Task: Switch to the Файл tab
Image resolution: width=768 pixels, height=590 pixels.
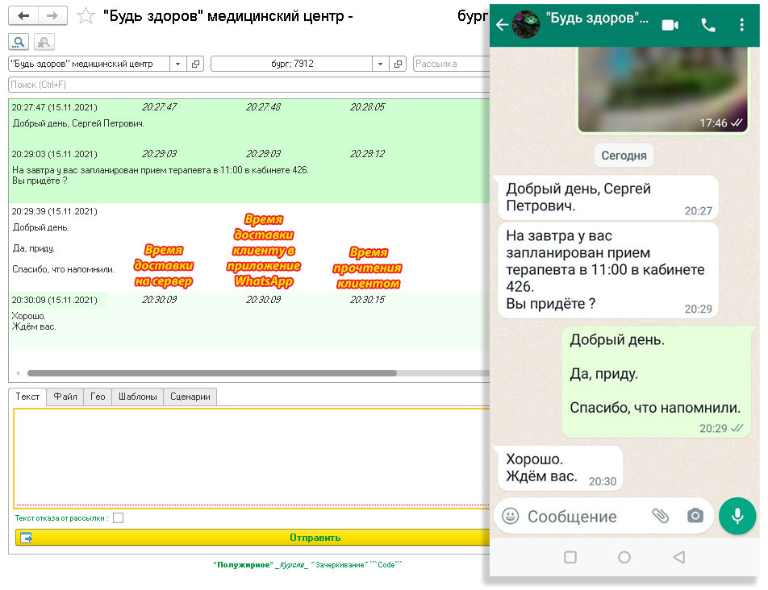Action: [65, 397]
